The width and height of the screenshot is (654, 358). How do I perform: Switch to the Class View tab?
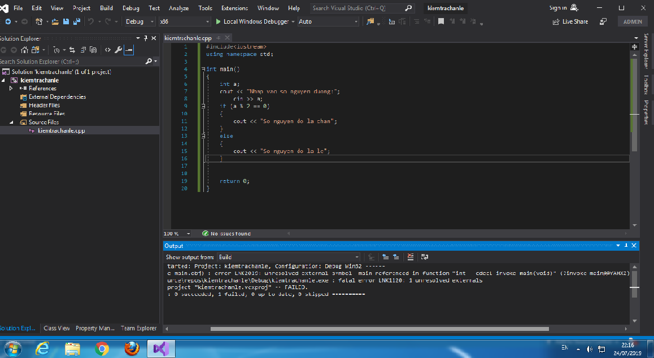pyautogui.click(x=56, y=328)
